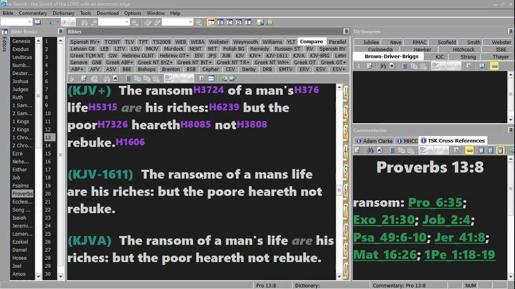Open the search text combo dropdown arrow
This screenshot has height=289, width=515.
(126, 22)
